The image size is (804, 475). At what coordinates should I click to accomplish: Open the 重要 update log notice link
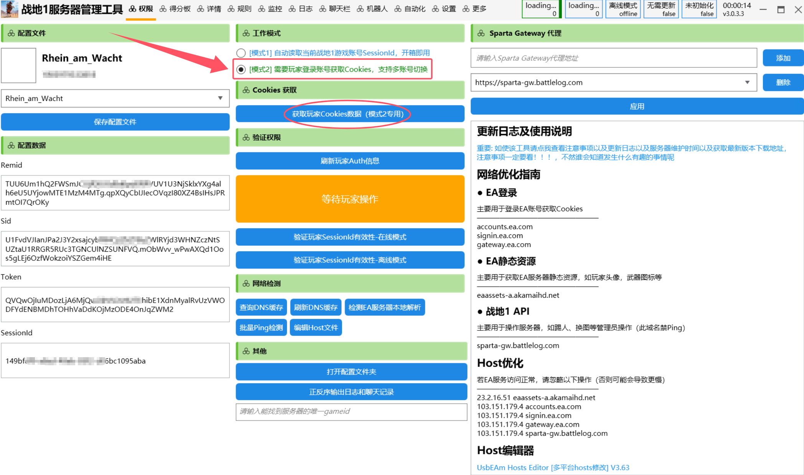click(632, 153)
